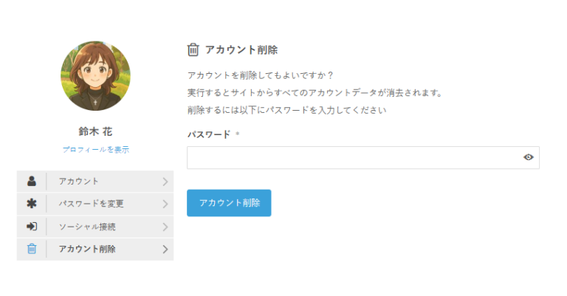
Task: Open the アカウント menu item
Action: [x=79, y=181]
